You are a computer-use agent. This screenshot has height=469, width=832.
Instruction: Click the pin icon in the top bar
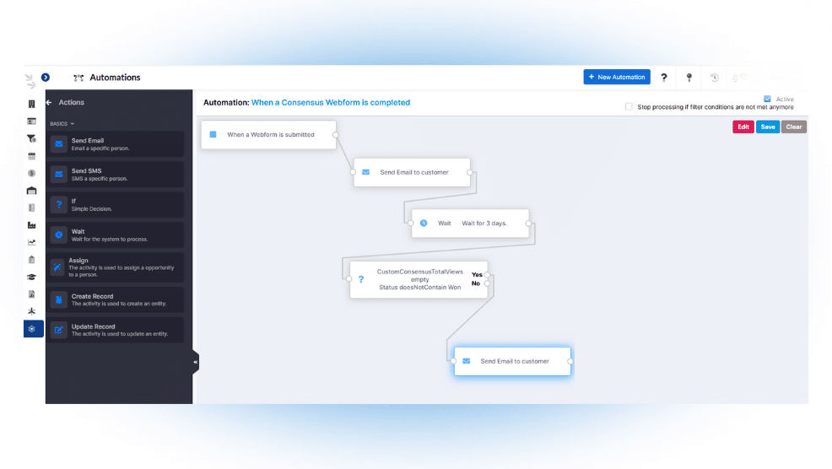(689, 78)
